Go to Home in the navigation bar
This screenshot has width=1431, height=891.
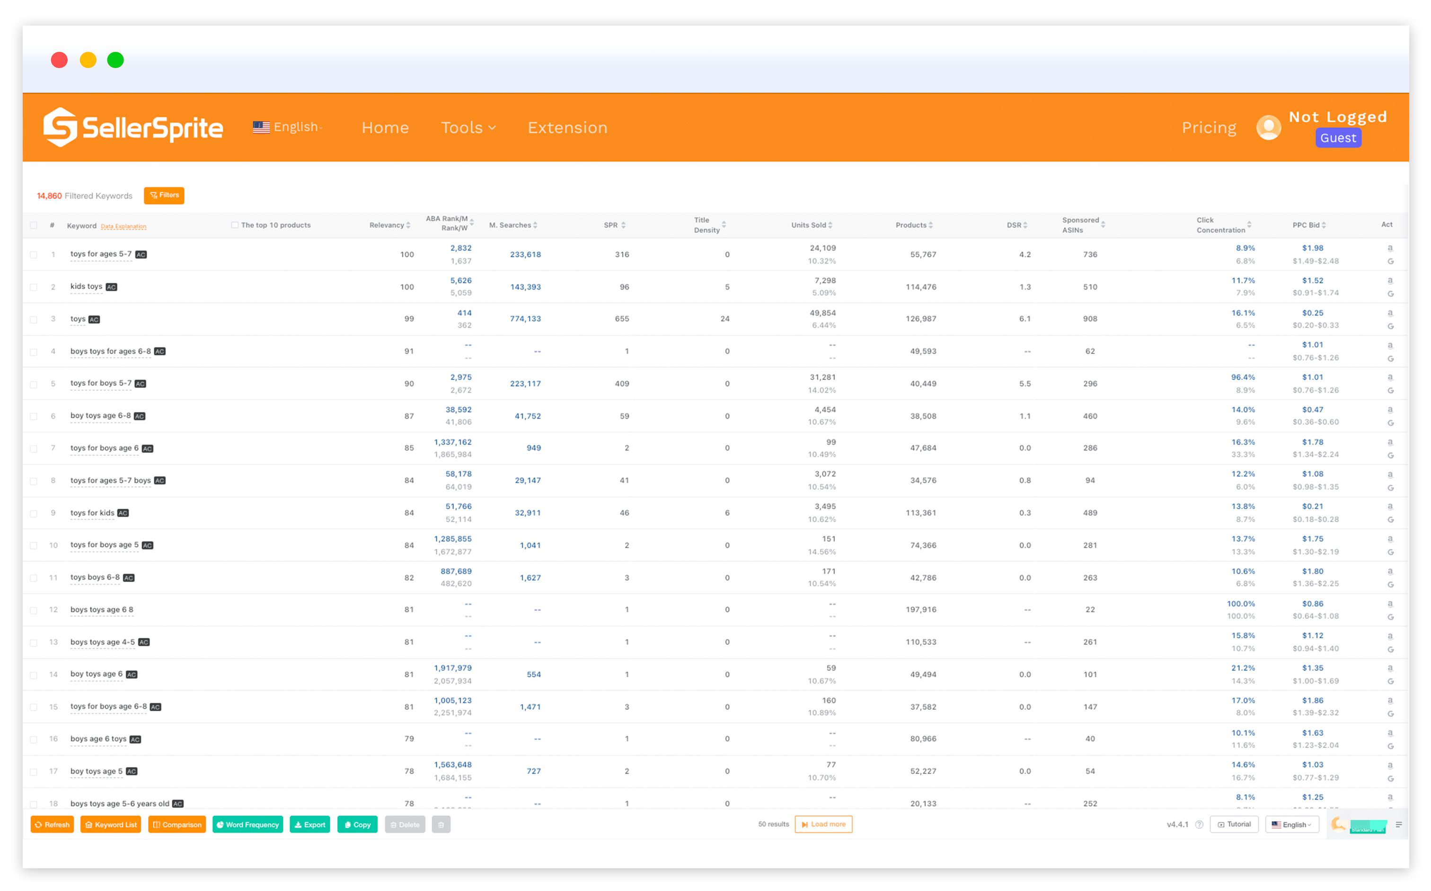(385, 127)
